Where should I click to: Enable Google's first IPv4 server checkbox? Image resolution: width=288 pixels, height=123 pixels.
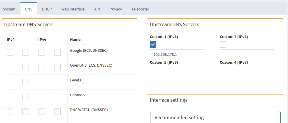[x=10, y=52]
